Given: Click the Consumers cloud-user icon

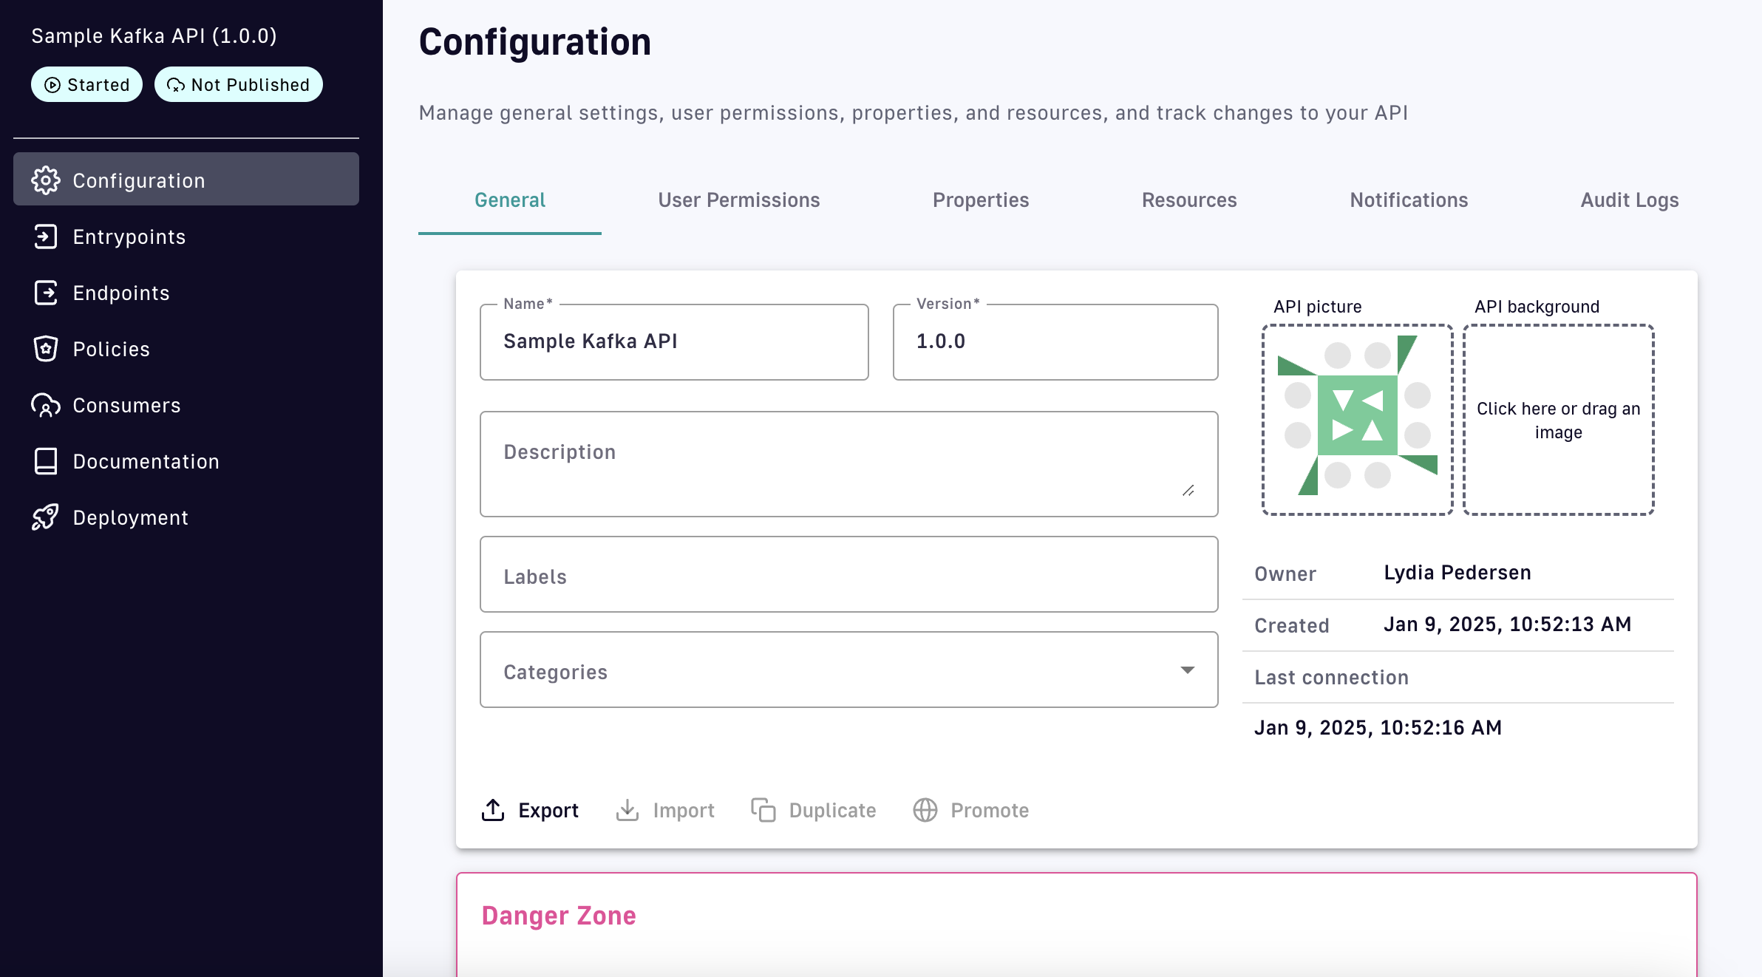Looking at the screenshot, I should 46,405.
